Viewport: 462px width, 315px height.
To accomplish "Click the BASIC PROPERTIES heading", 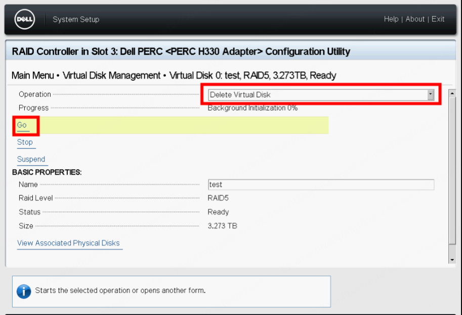I will tap(47, 172).
